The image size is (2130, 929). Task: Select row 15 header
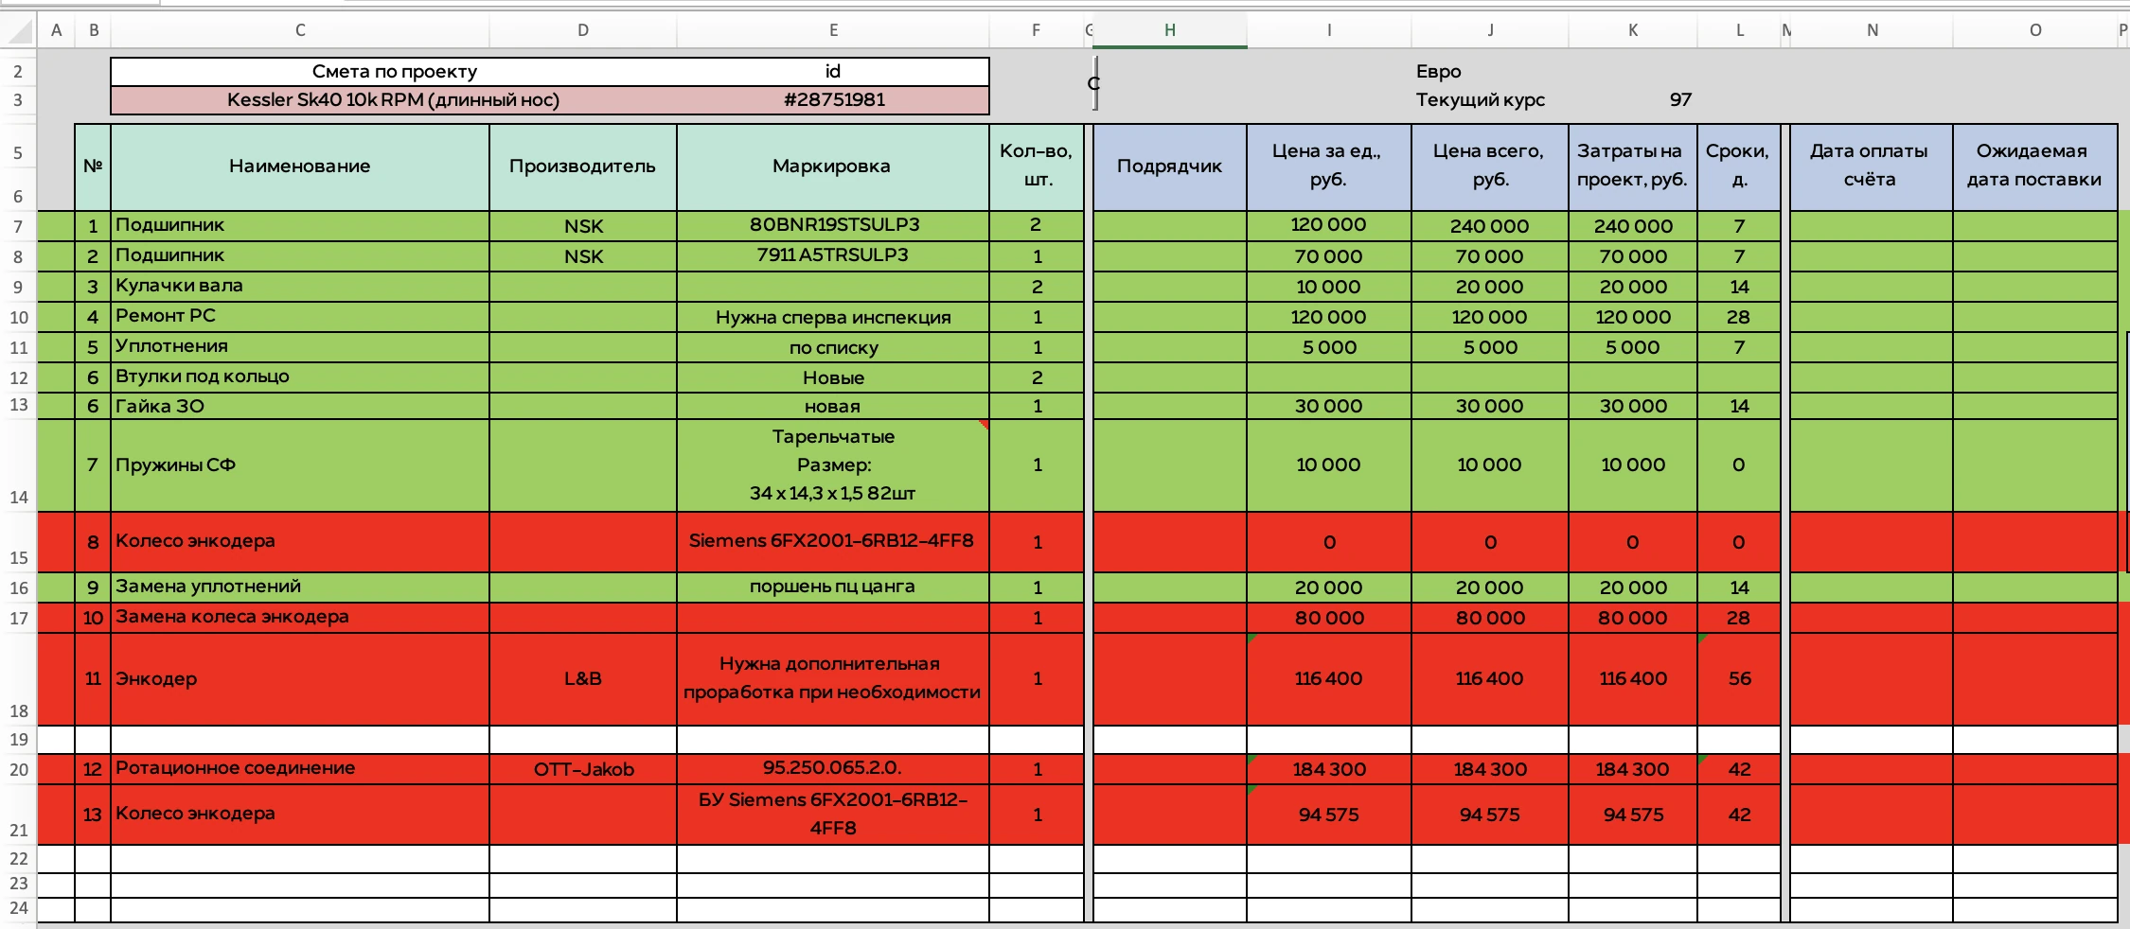[18, 542]
